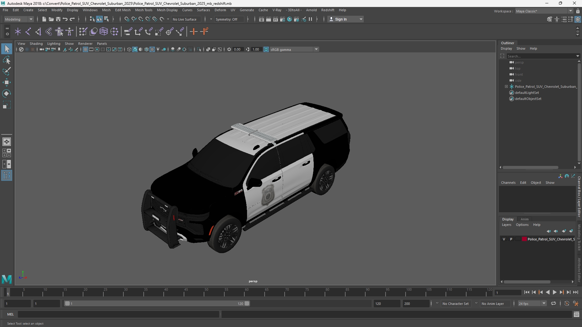This screenshot has width=582, height=327.
Task: Open the Modeling menu set dropdown
Action: 19,19
